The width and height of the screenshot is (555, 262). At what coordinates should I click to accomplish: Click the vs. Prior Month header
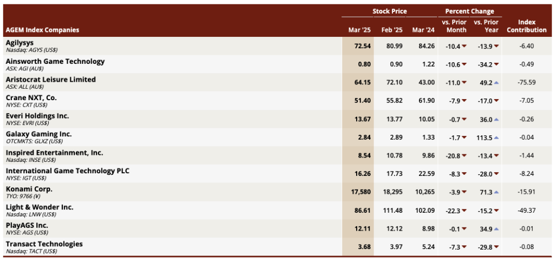point(454,26)
